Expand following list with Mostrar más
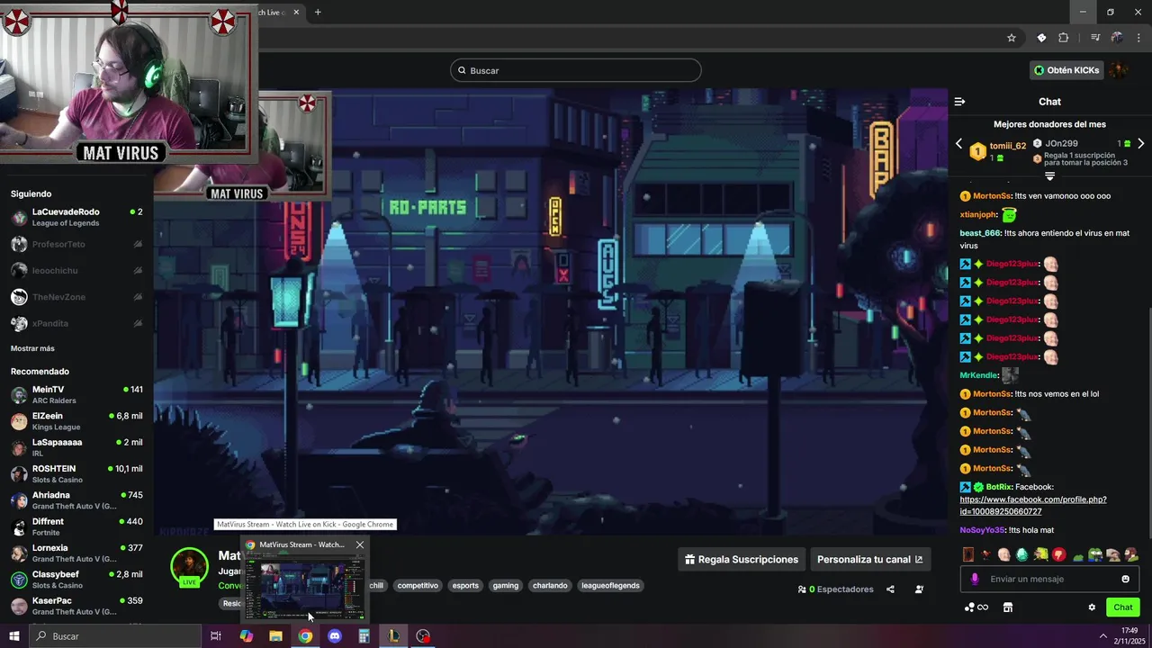Image resolution: width=1152 pixels, height=648 pixels. [32, 348]
